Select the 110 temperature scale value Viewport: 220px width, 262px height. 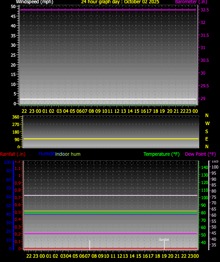tap(204, 190)
